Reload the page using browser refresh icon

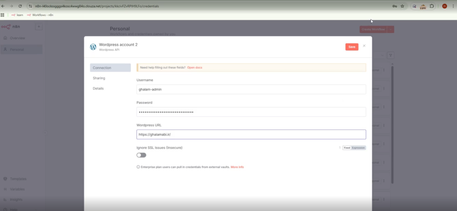tap(20, 6)
